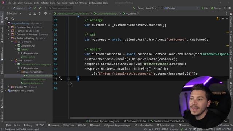The height and width of the screenshot is (131, 233).
Task: Click the commit checkmark icon
Action: [x=40, y=8]
